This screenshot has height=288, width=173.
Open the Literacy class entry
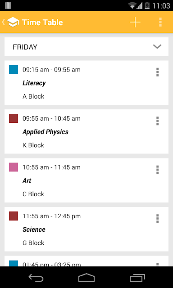(x=86, y=83)
